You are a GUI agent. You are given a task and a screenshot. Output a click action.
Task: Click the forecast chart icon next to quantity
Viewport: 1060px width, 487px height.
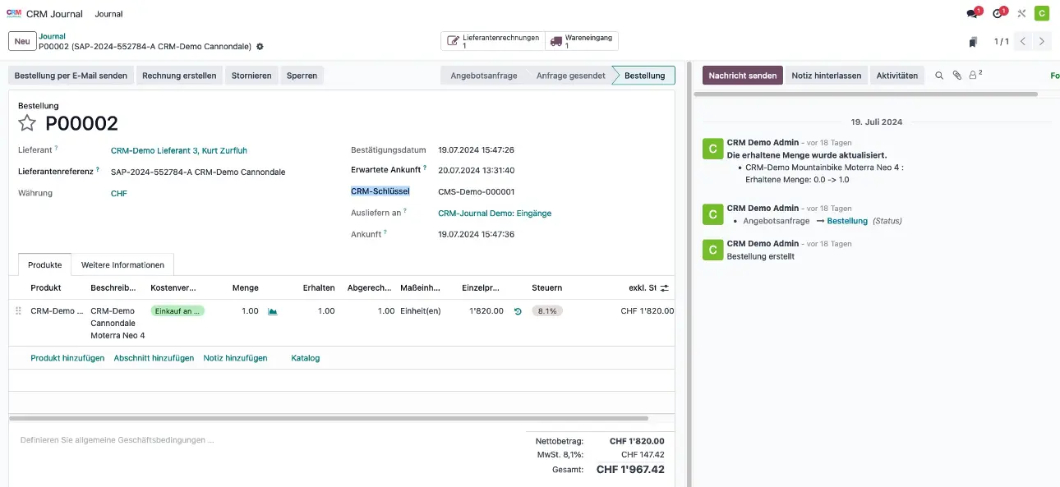click(273, 311)
